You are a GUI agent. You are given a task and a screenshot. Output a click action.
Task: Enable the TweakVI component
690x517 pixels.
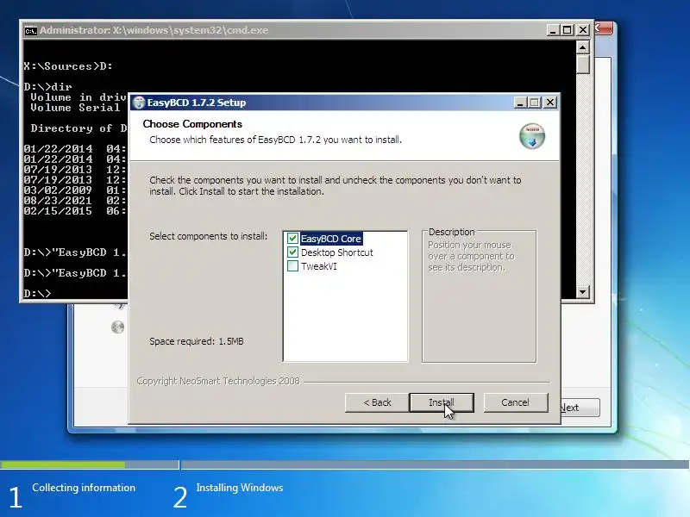click(292, 266)
